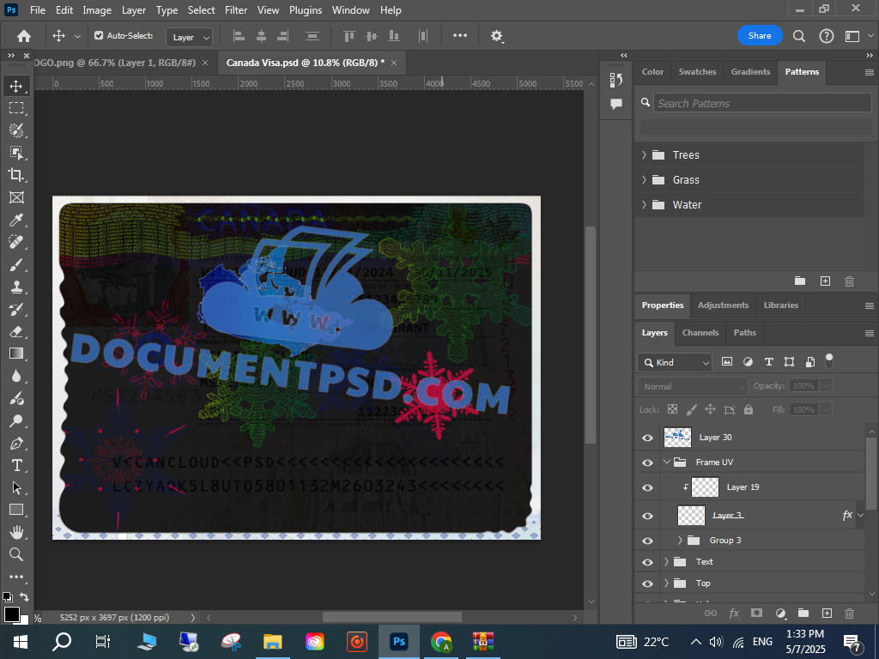Viewport: 879px width, 659px height.
Task: Select the Eyedropper tool
Action: (16, 220)
